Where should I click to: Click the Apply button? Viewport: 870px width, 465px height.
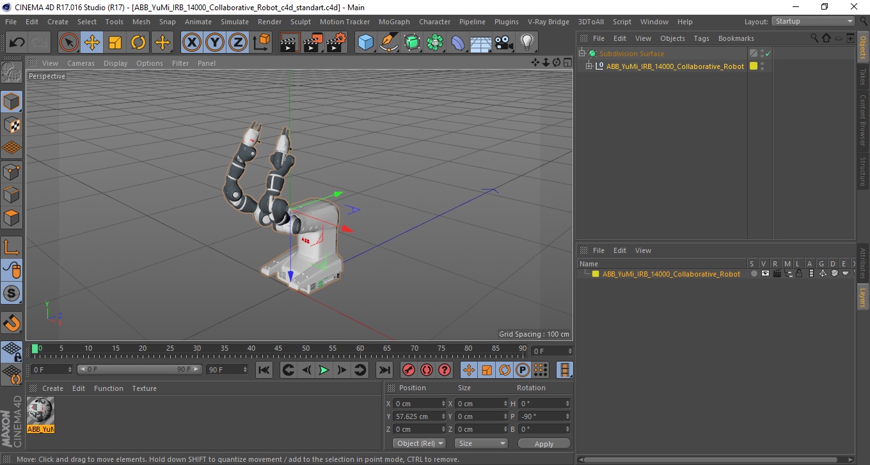(544, 443)
